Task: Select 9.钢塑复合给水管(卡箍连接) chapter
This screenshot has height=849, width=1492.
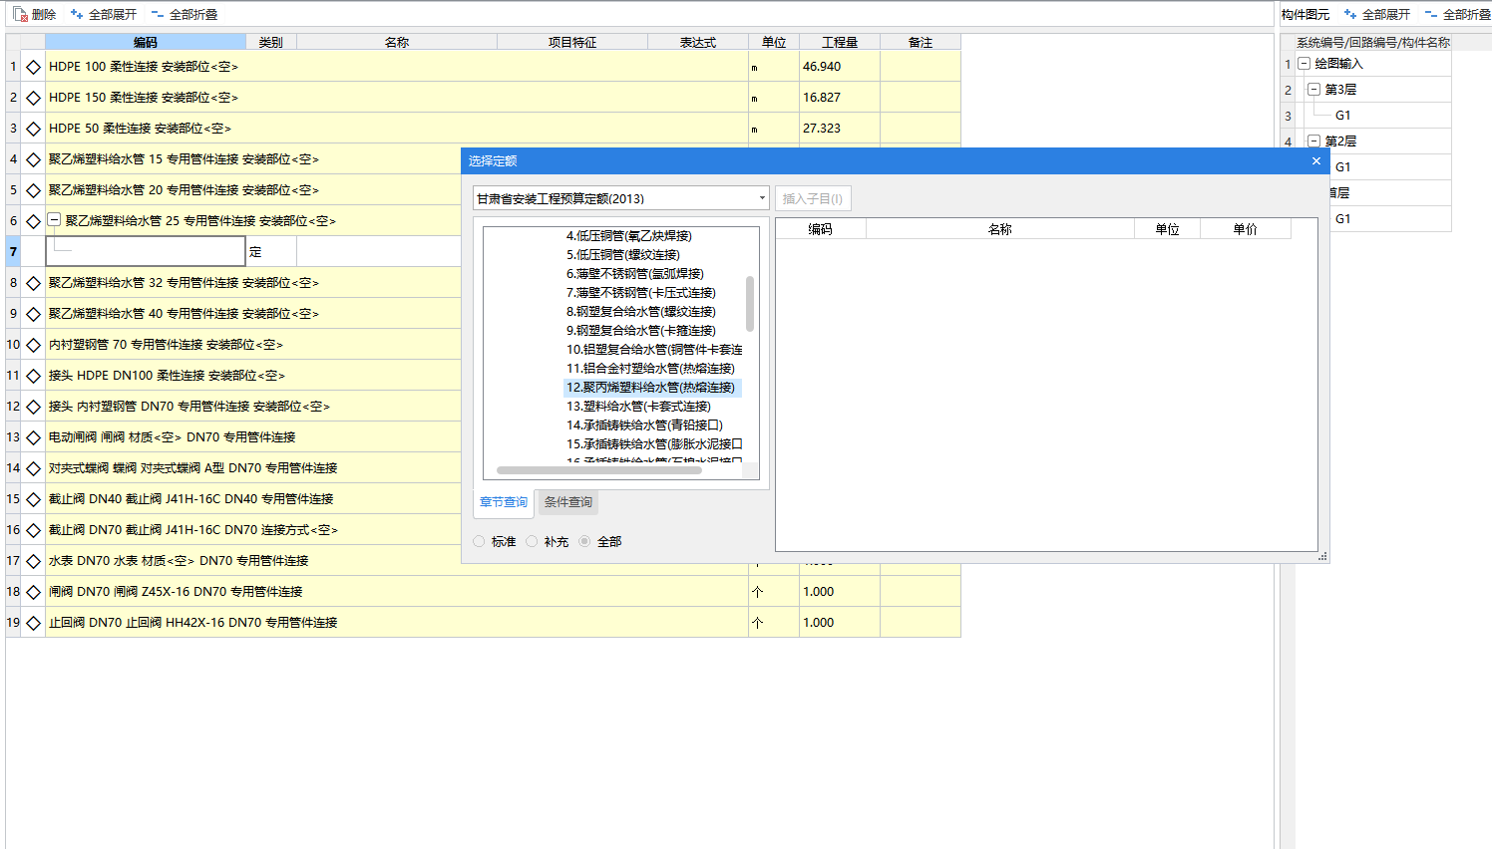Action: (641, 331)
